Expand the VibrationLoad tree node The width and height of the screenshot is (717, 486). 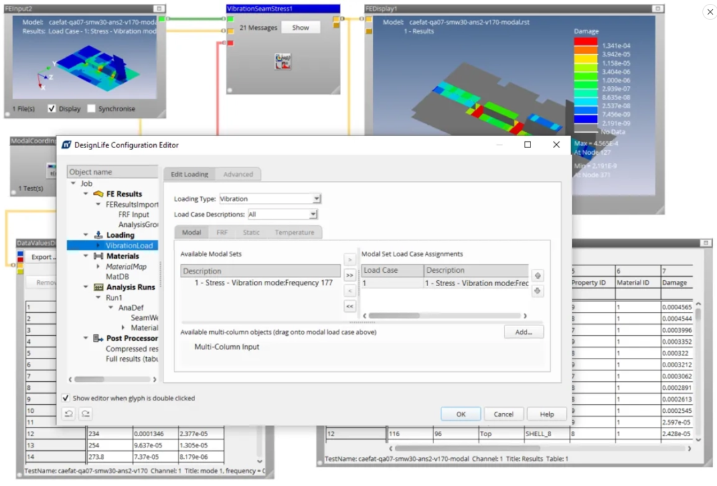(98, 246)
